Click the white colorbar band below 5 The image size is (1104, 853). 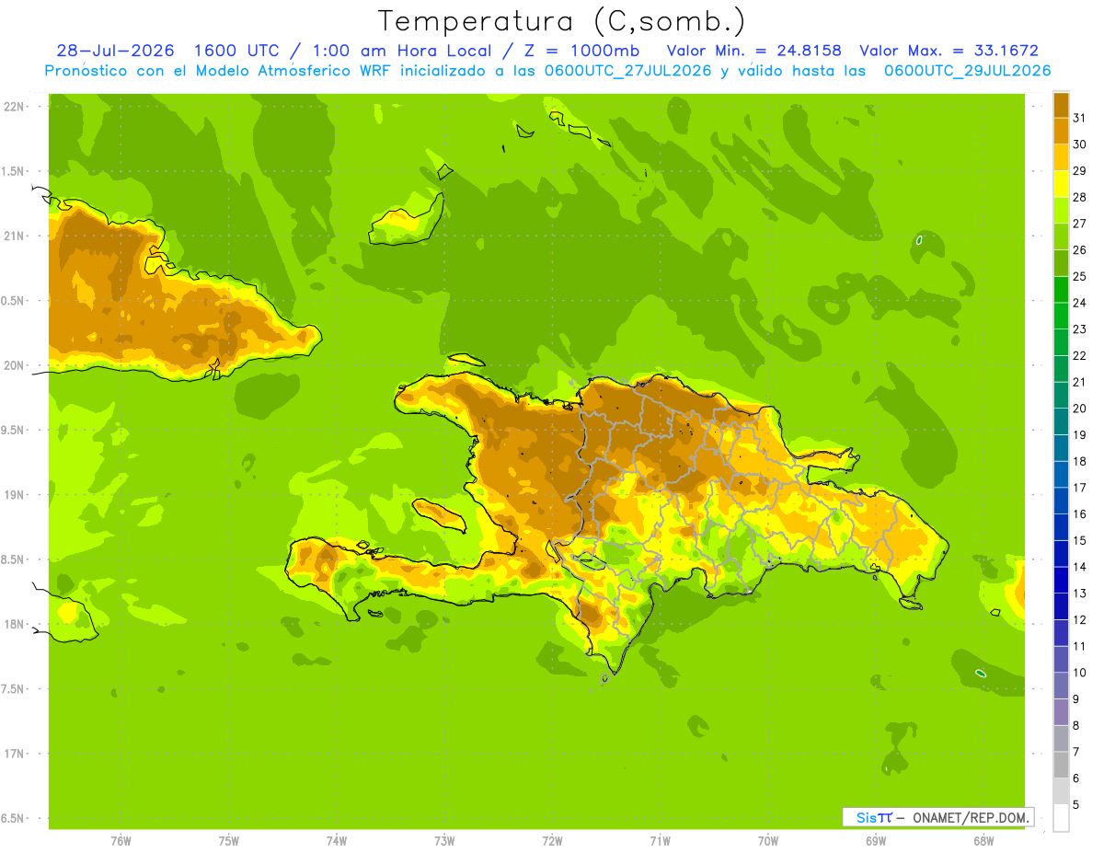1061,818
